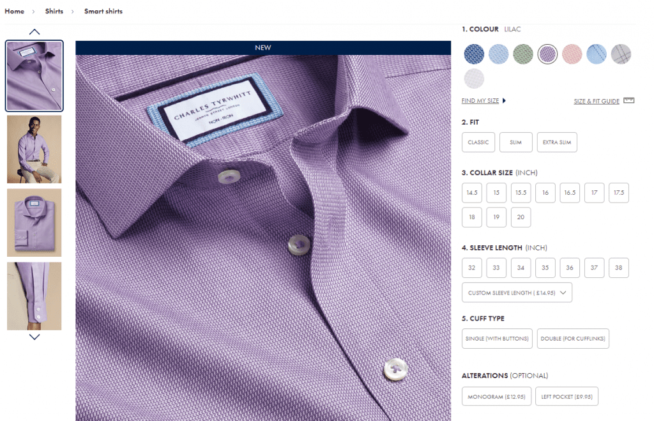Select collar size 15.5
This screenshot has height=421, width=654.
point(521,192)
